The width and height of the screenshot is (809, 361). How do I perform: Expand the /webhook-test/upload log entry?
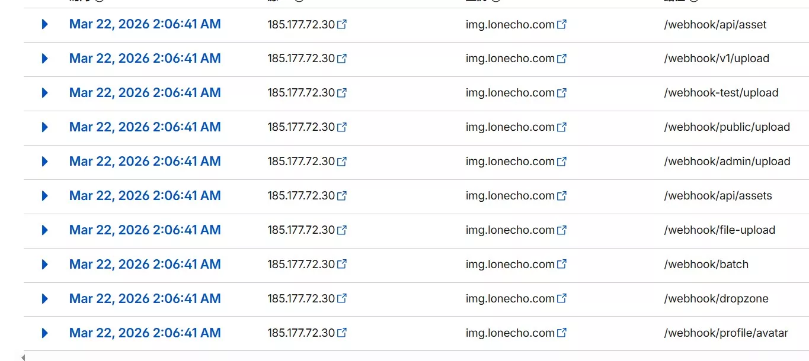[44, 93]
